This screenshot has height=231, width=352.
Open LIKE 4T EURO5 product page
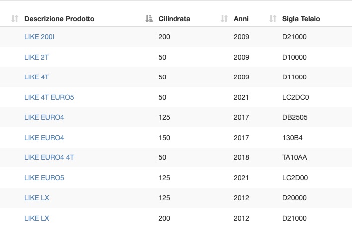tap(49, 97)
